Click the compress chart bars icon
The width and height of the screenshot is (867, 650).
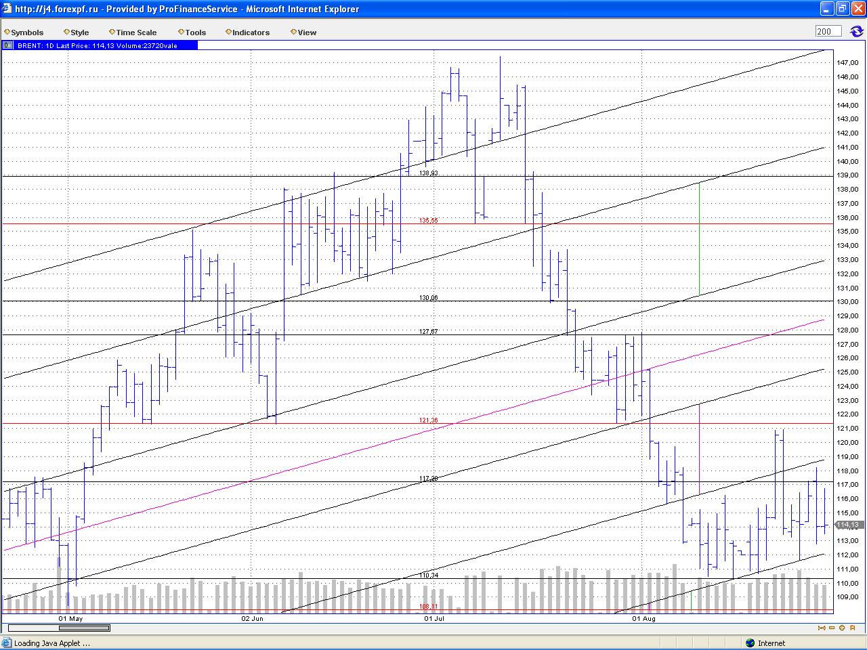coord(822,628)
